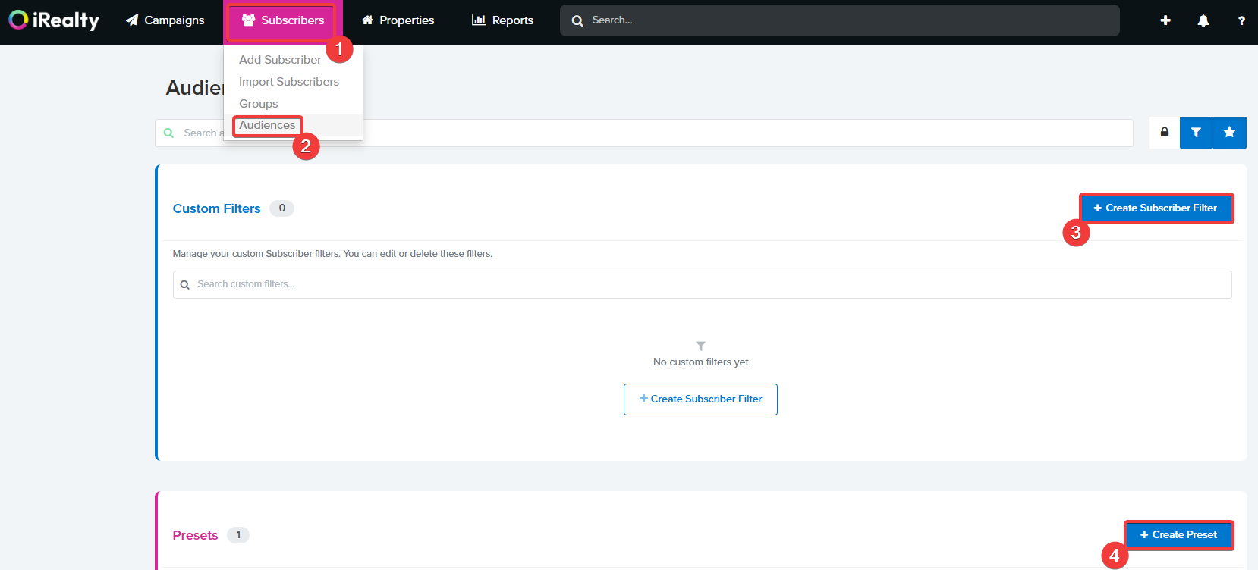This screenshot has height=570, width=1258.
Task: Focus the audience search field
Action: coord(644,133)
